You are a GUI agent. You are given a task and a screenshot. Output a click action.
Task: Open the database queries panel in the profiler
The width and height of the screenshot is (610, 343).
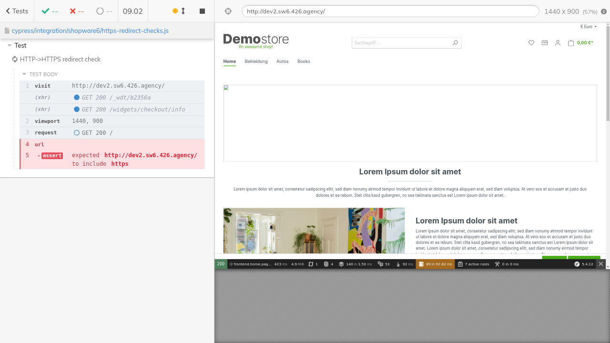pyautogui.click(x=434, y=264)
